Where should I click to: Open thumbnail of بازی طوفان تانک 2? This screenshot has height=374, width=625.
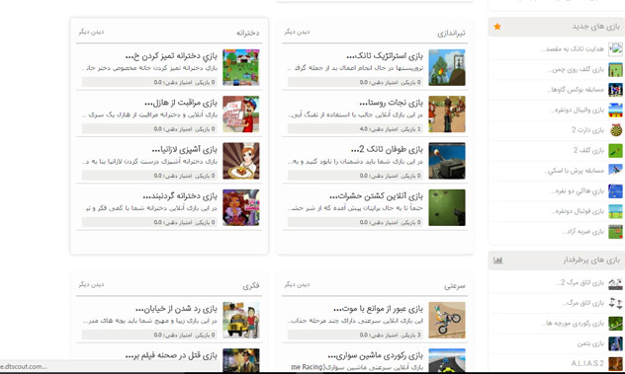coord(447,161)
